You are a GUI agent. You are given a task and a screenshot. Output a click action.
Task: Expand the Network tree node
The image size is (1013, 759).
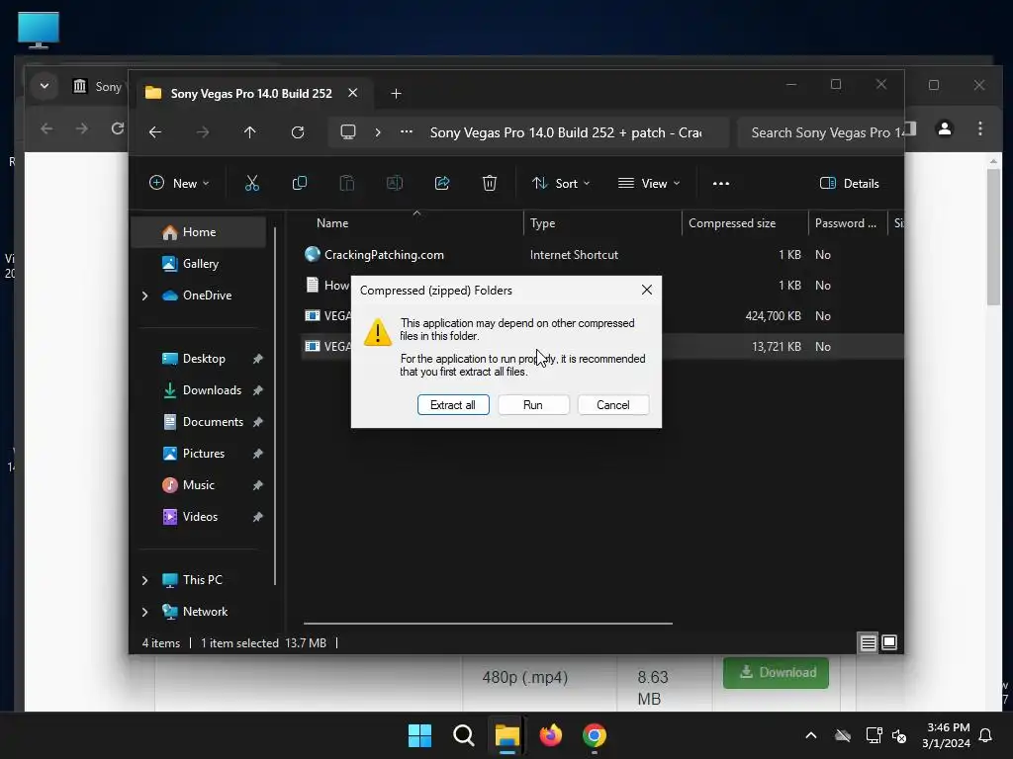click(144, 612)
